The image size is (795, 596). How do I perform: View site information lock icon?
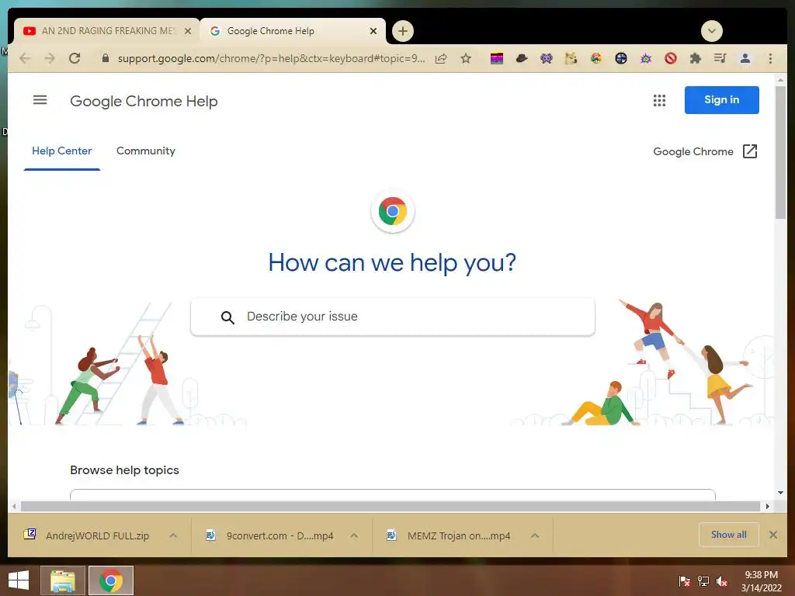(106, 58)
